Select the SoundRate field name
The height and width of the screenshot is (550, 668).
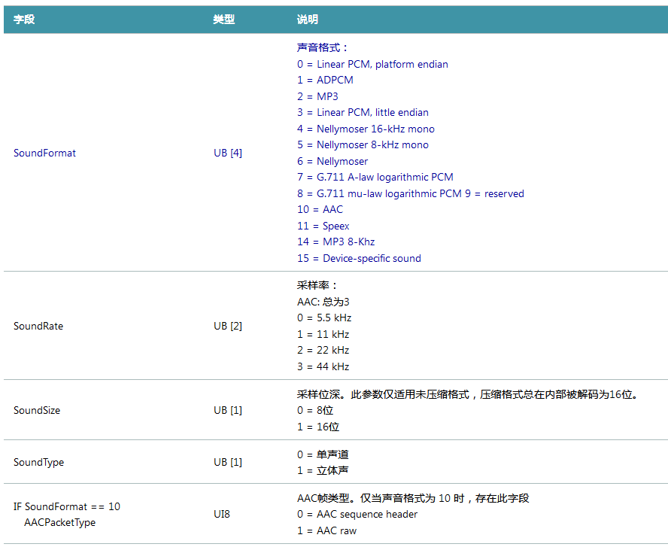point(38,326)
